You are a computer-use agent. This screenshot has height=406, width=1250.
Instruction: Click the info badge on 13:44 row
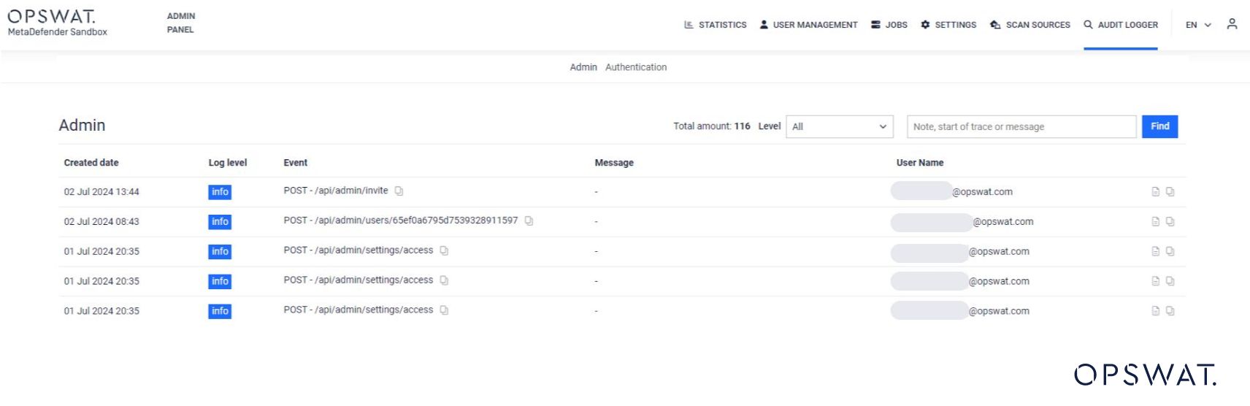pos(220,192)
